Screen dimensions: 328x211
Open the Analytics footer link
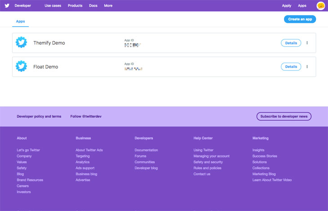[x=82, y=162]
